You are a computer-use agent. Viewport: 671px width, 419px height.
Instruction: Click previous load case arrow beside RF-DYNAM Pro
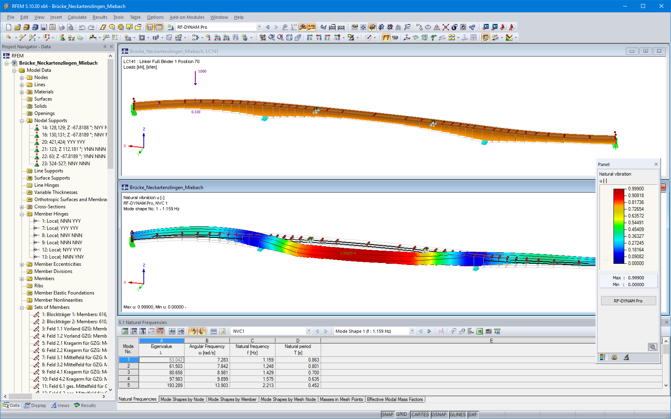point(268,27)
